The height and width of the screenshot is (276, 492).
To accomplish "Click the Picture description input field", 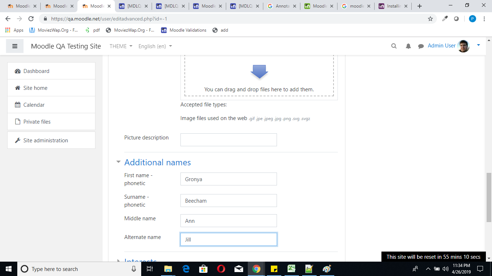I will (x=229, y=140).
